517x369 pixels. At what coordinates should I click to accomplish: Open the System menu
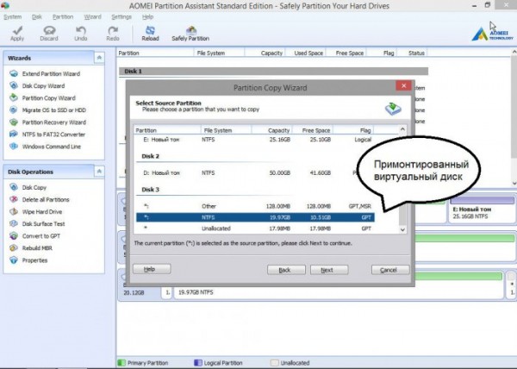pyautogui.click(x=13, y=17)
